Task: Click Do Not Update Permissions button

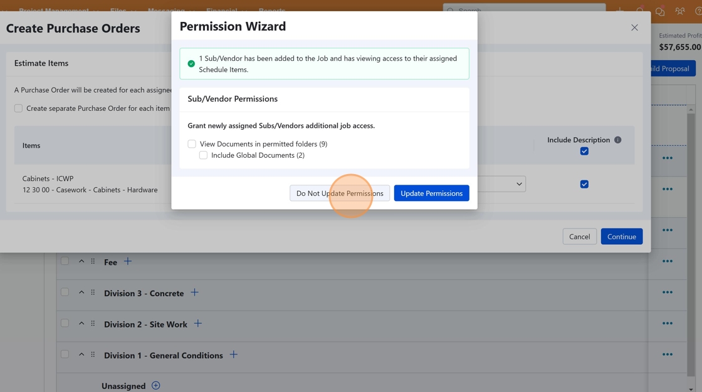Action: tap(340, 193)
